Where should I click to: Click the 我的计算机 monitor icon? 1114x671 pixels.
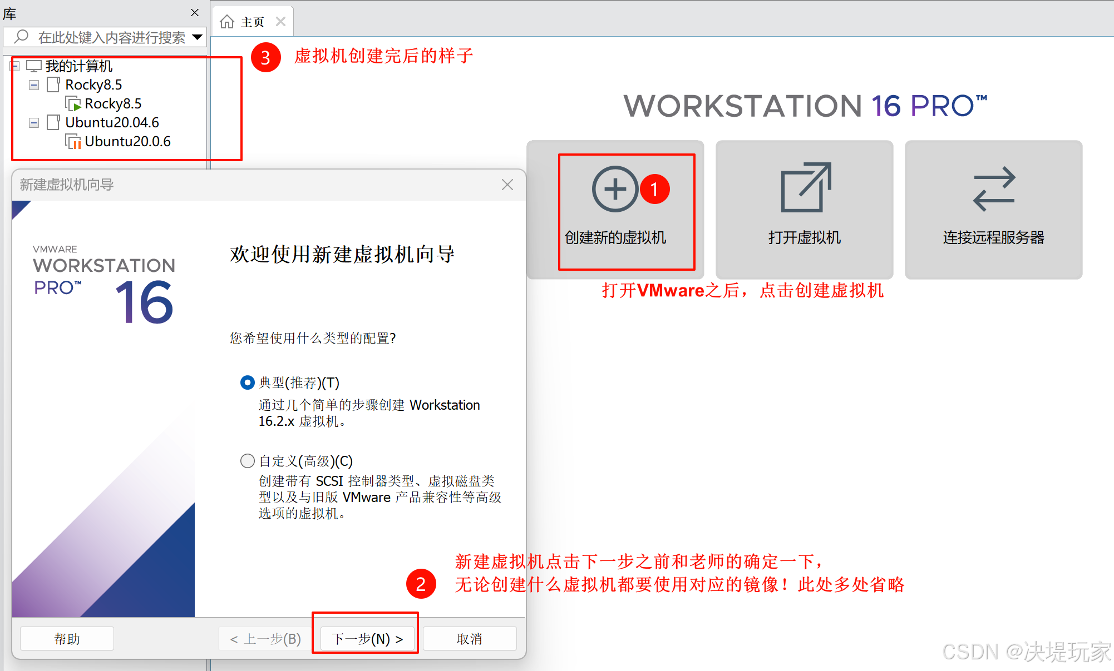pyautogui.click(x=34, y=66)
